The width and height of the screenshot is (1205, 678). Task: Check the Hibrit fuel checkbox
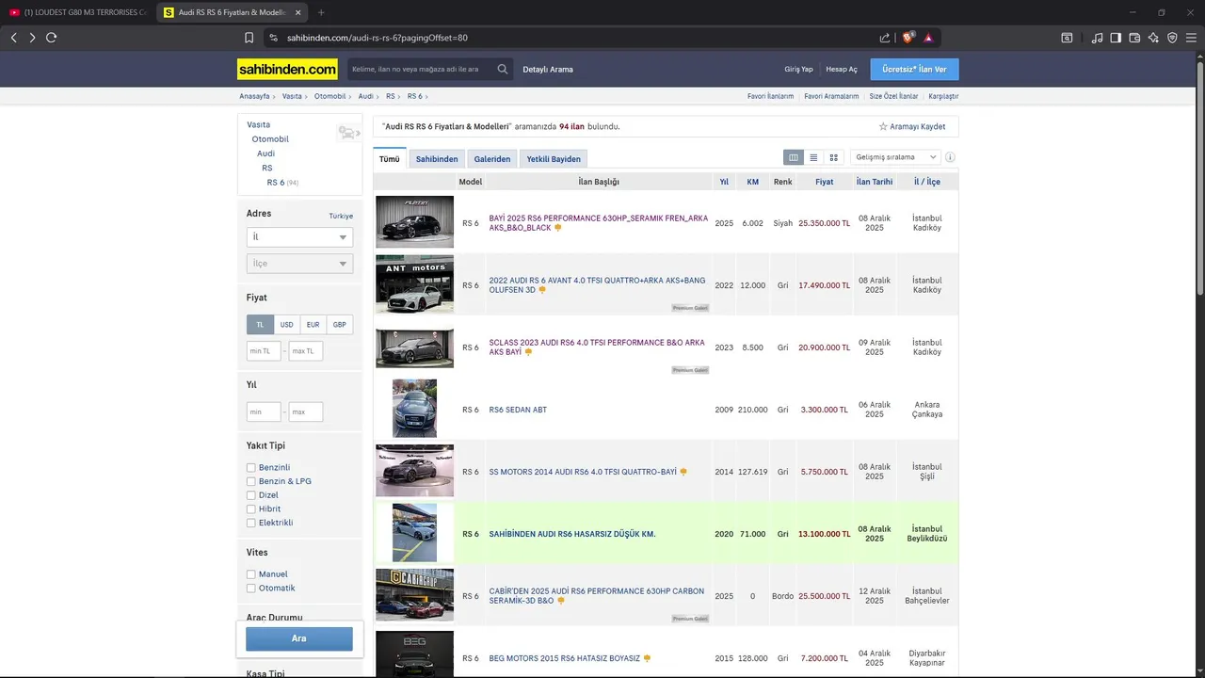point(251,508)
